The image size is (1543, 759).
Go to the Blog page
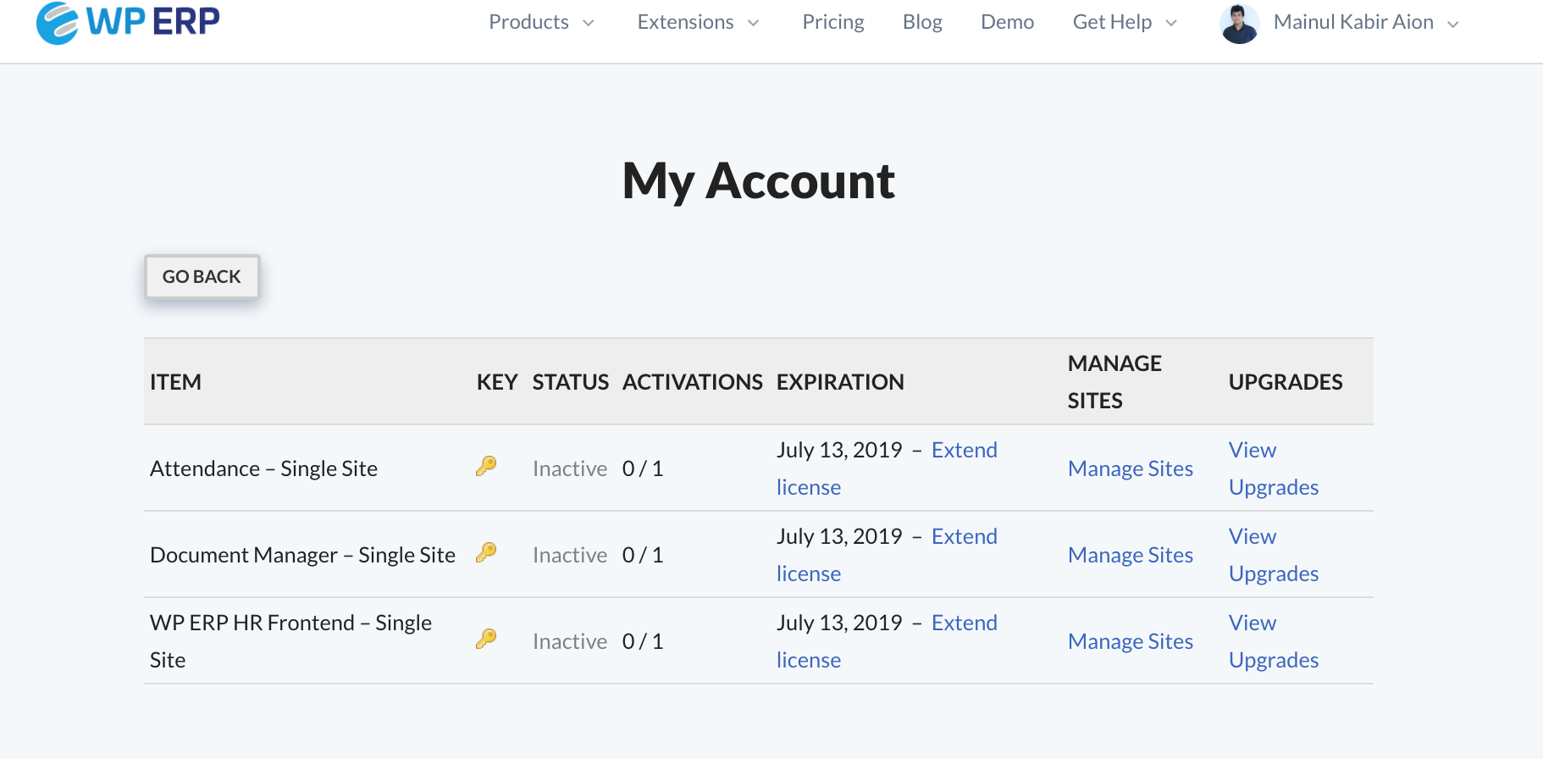click(x=922, y=22)
